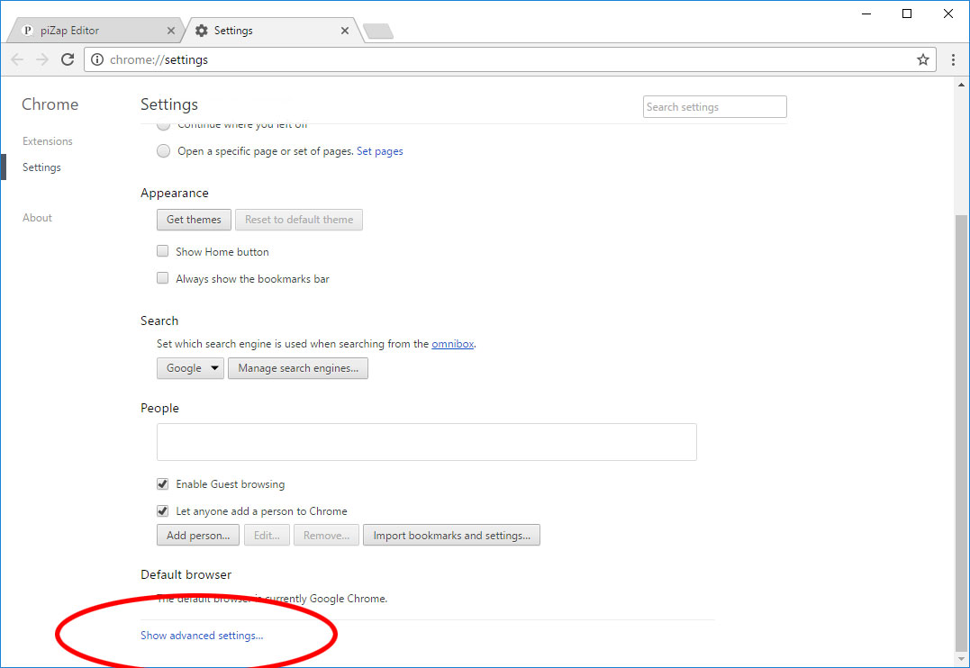The width and height of the screenshot is (970, 668).
Task: Click the site info icon in address bar
Action: coord(97,59)
